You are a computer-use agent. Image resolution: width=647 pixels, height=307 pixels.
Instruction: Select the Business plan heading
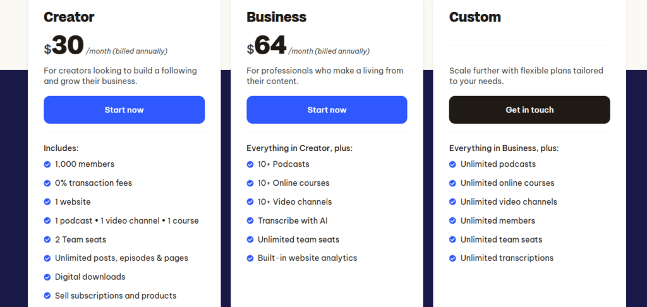(276, 17)
